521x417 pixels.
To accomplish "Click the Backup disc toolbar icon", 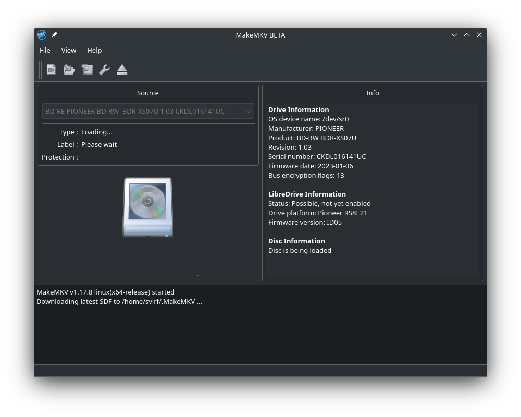I will click(x=87, y=69).
